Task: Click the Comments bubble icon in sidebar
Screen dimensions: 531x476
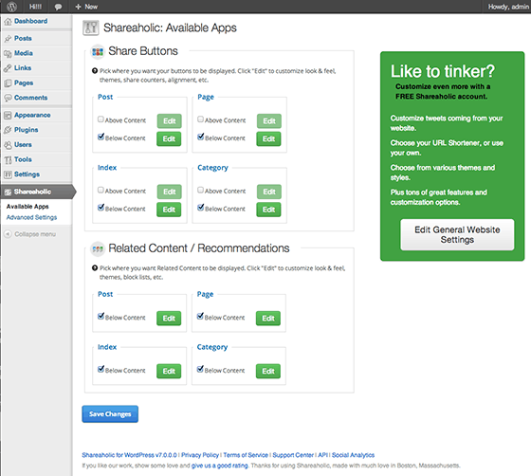Action: coord(8,98)
